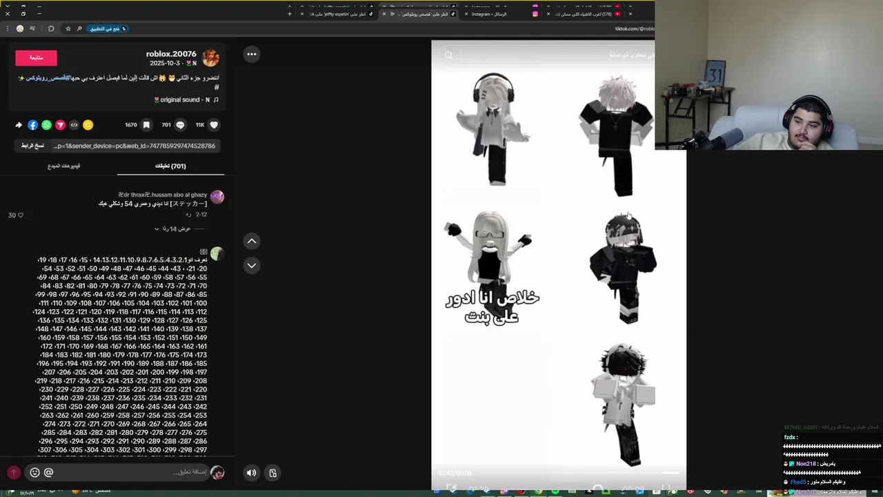
Task: Repost using the yellow repost icon
Action: [88, 125]
